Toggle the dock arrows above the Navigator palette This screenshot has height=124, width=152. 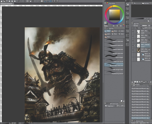coord(131,1)
